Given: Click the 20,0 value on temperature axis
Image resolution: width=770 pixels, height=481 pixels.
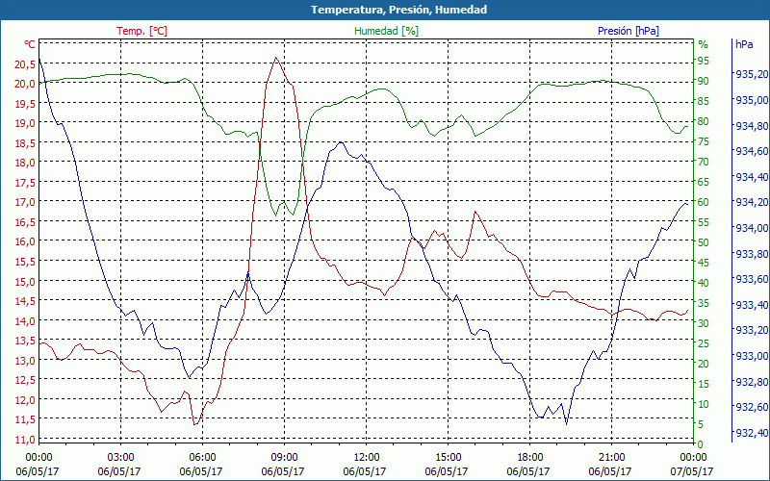Looking at the screenshot, I should (x=26, y=84).
